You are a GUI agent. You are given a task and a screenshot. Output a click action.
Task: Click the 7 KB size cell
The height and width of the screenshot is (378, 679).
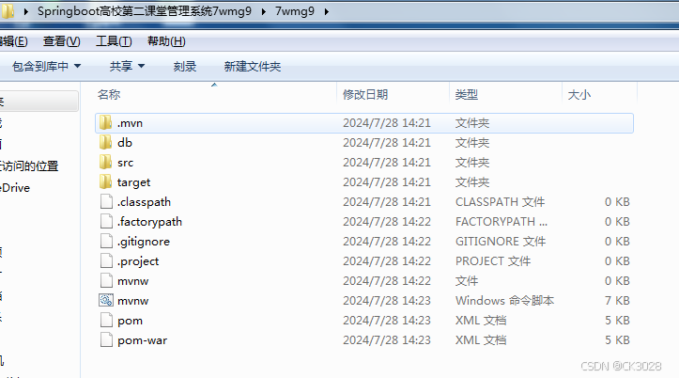617,301
